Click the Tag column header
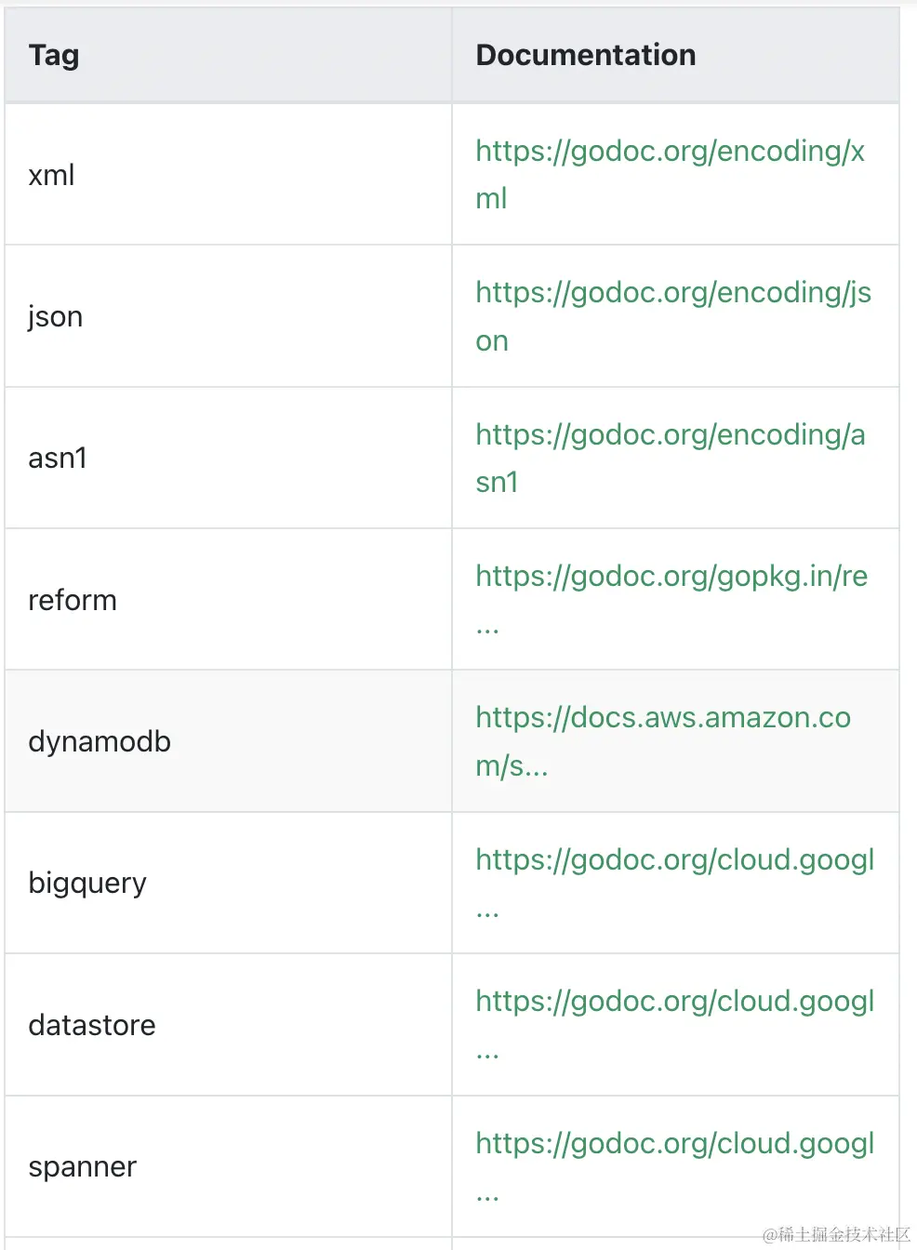The height and width of the screenshot is (1250, 917). [54, 55]
